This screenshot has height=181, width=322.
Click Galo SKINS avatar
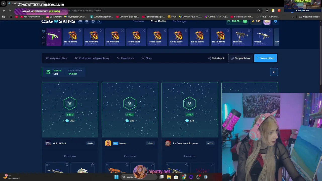pos(48,143)
